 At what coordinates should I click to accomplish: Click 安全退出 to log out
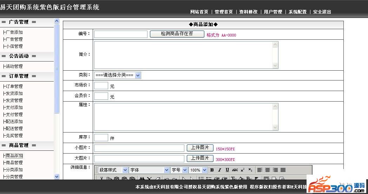(x=322, y=12)
